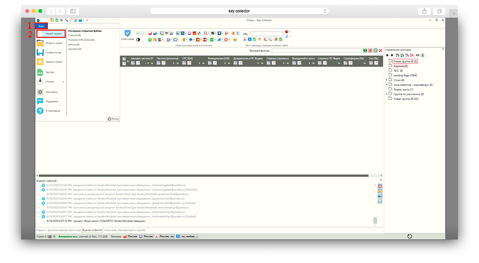
Task: Click the plus add group icon
Action: click(x=387, y=55)
